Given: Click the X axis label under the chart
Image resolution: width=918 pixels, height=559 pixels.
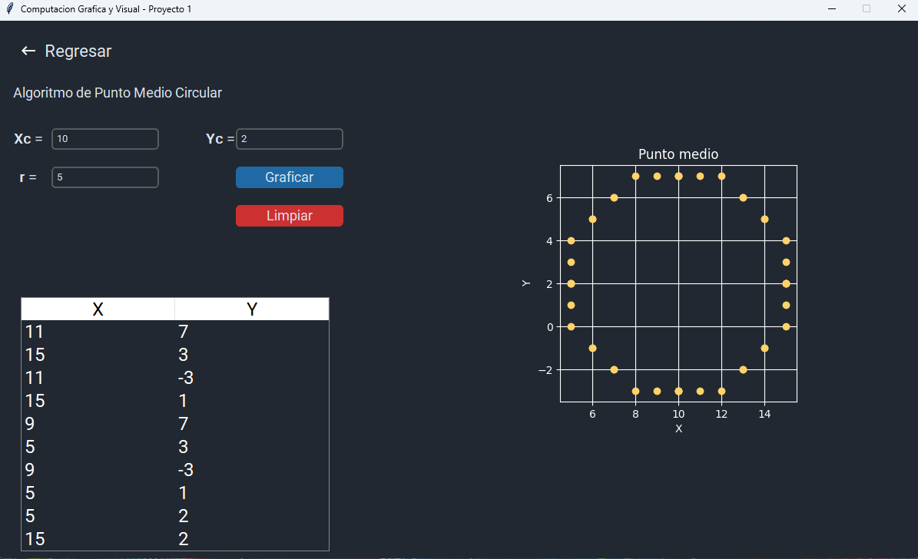Looking at the screenshot, I should (678, 428).
